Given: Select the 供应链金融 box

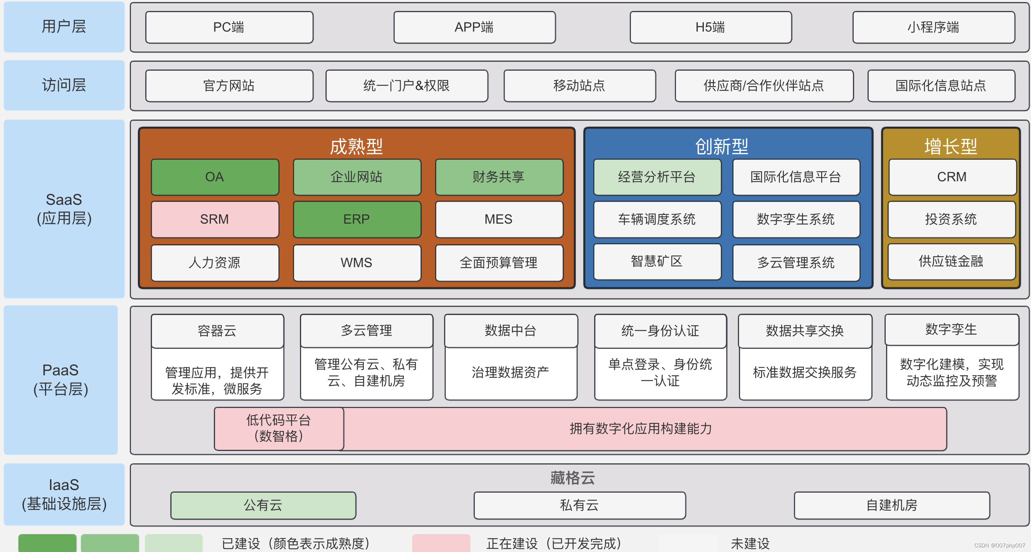Looking at the screenshot, I should click(951, 262).
